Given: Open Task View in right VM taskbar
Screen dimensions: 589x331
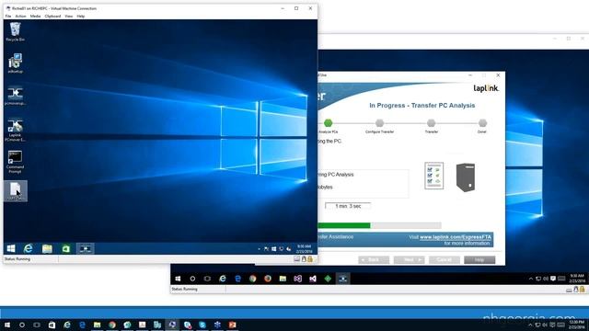Looking at the screenshot, I should (x=207, y=279).
